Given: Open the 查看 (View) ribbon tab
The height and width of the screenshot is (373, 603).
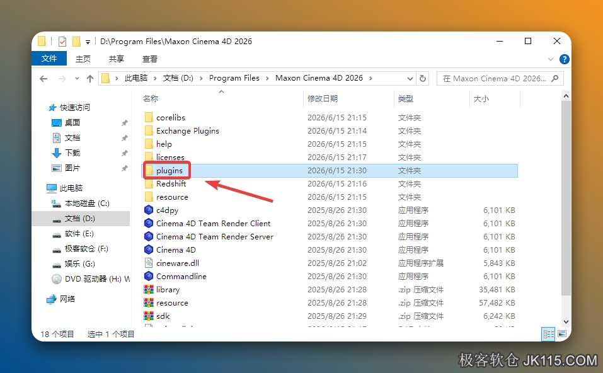Looking at the screenshot, I should coord(149,59).
